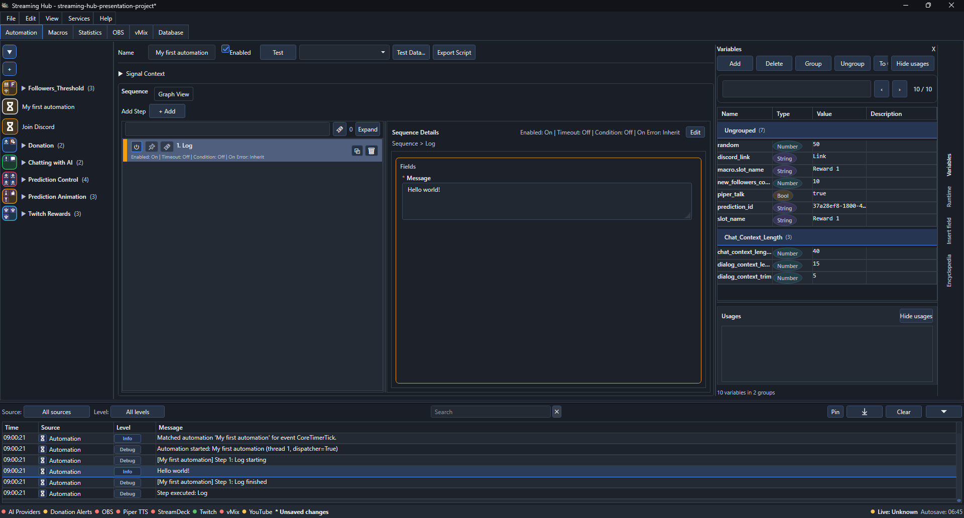964x518 pixels.
Task: Switch to the OBS tab
Action: tap(118, 33)
